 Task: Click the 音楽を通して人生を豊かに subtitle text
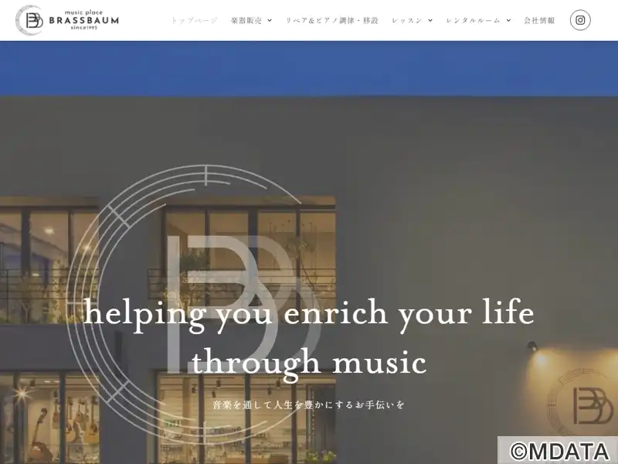(x=308, y=404)
